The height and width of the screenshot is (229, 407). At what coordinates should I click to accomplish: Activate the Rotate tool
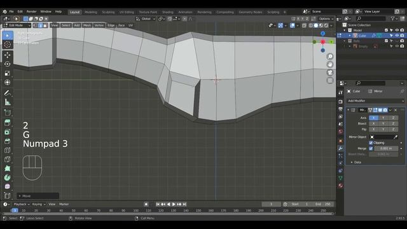7,64
